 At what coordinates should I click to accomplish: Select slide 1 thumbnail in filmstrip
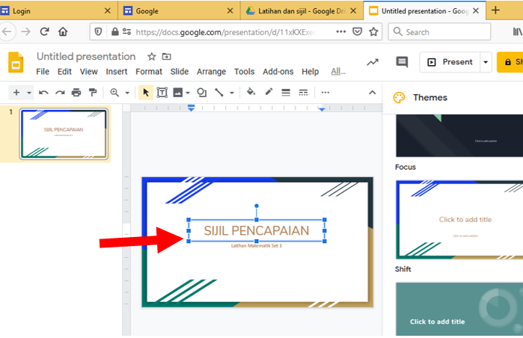pyautogui.click(x=64, y=134)
